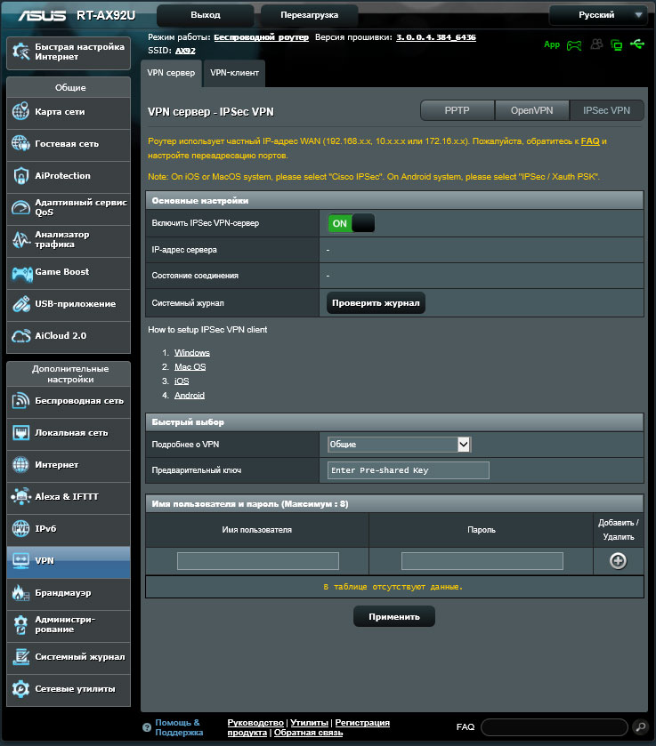Open the Android setup guide link
The height and width of the screenshot is (746, 656).
pyautogui.click(x=189, y=396)
